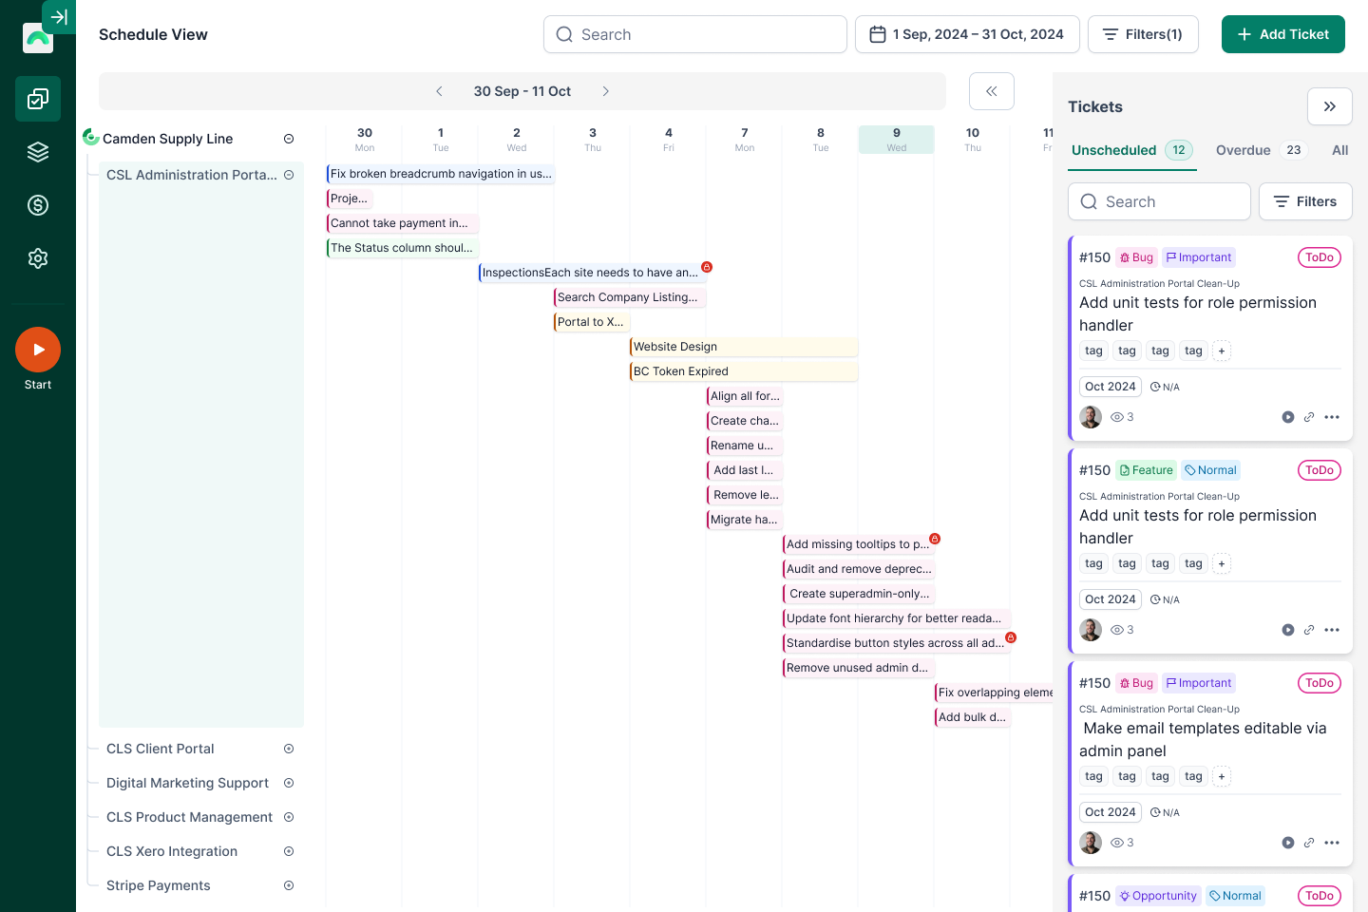The width and height of the screenshot is (1368, 912).
Task: Switch to the Unscheduled tab
Action: coord(1131,150)
